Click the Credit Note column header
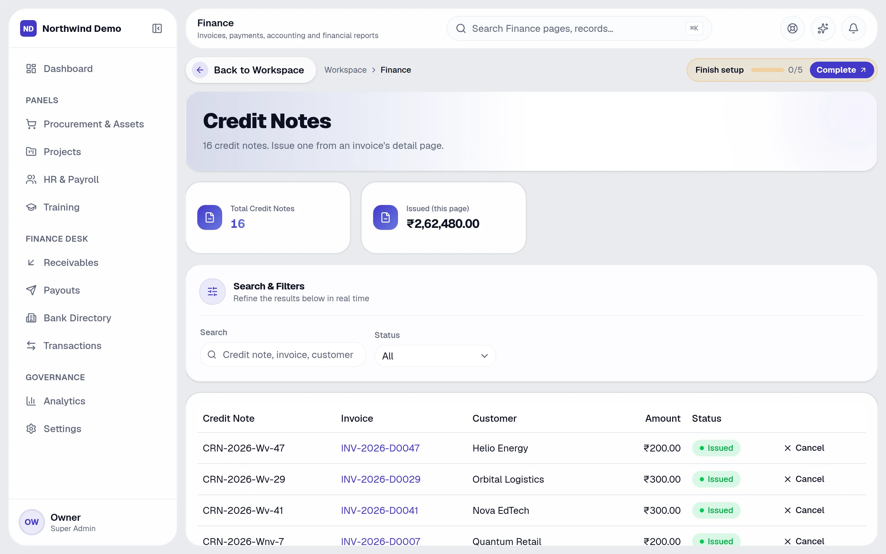Viewport: 886px width, 554px height. tap(228, 418)
